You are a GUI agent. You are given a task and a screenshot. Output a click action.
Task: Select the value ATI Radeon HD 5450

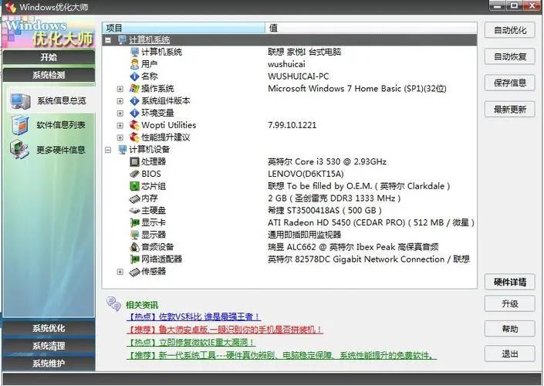pos(371,222)
